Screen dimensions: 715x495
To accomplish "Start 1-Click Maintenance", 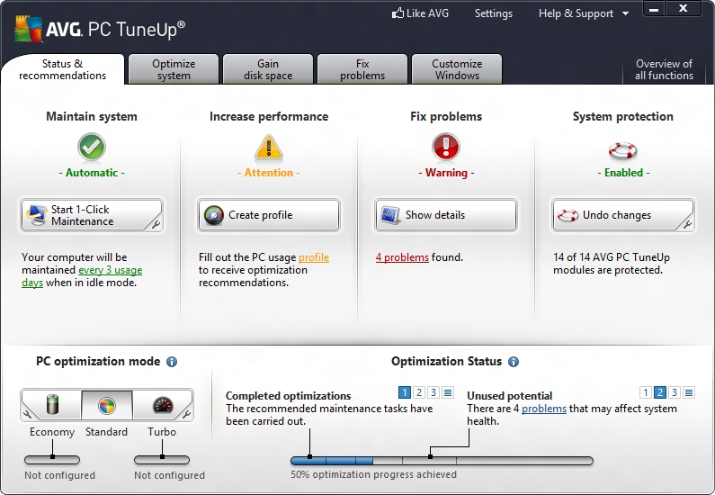I will [x=91, y=215].
